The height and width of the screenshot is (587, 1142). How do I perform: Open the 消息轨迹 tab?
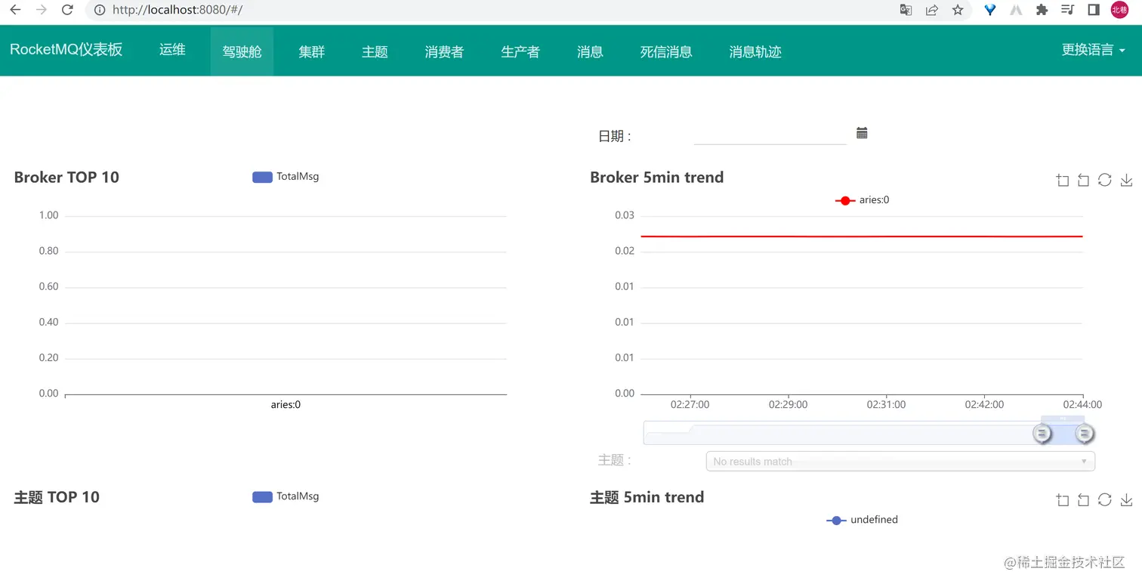755,51
